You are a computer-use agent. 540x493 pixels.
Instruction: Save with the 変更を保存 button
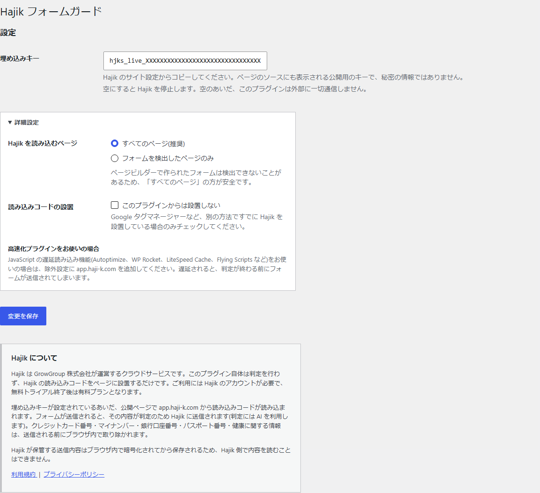point(23,316)
